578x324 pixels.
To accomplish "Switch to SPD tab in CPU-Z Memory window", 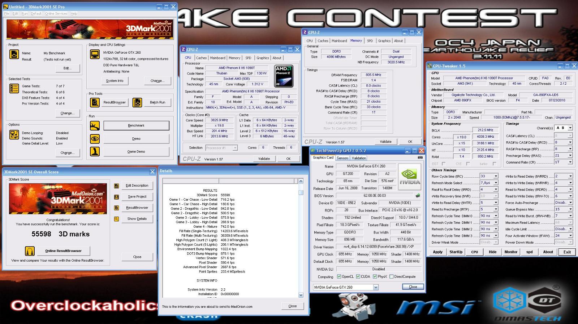I will [370, 41].
